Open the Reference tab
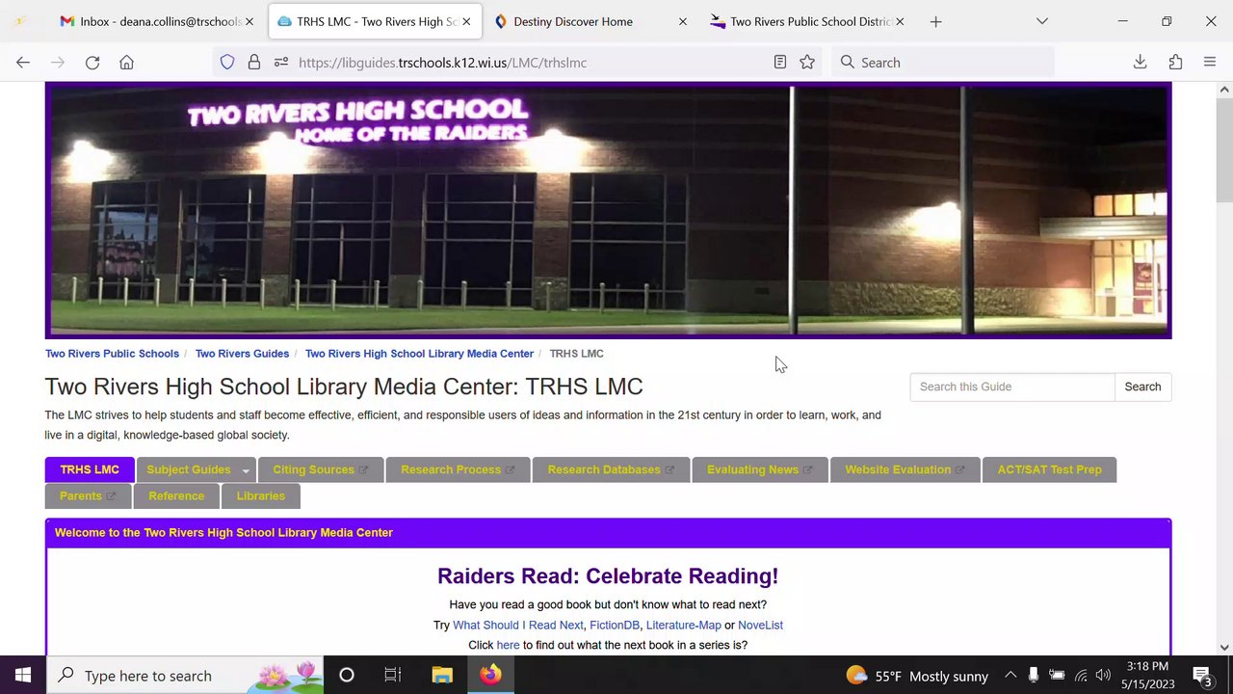Screen dimensions: 1233x694 click(x=176, y=496)
